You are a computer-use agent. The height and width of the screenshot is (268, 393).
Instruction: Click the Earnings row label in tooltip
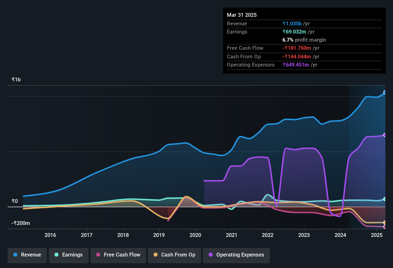click(x=237, y=32)
